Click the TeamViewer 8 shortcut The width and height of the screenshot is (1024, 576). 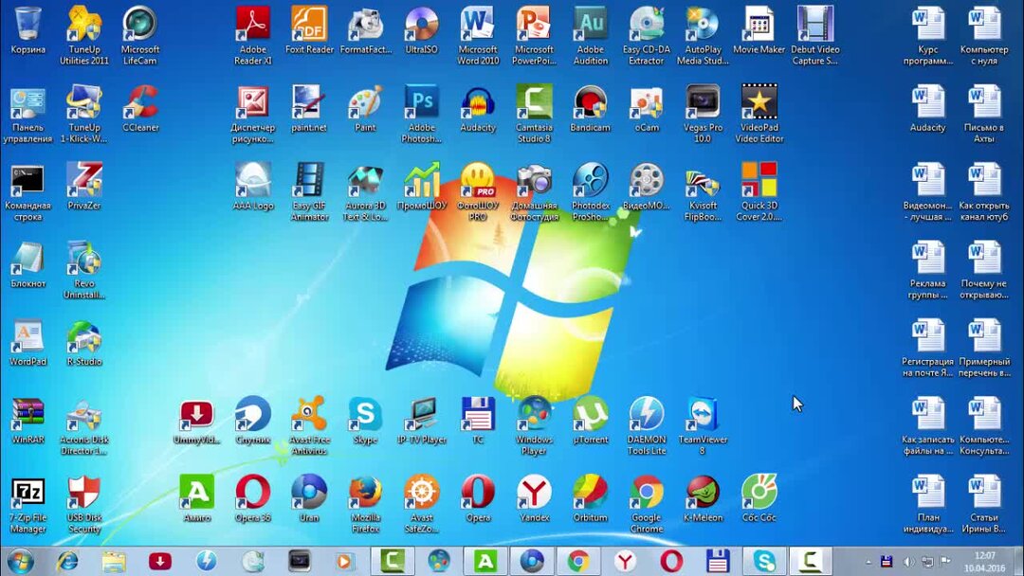pos(703,426)
